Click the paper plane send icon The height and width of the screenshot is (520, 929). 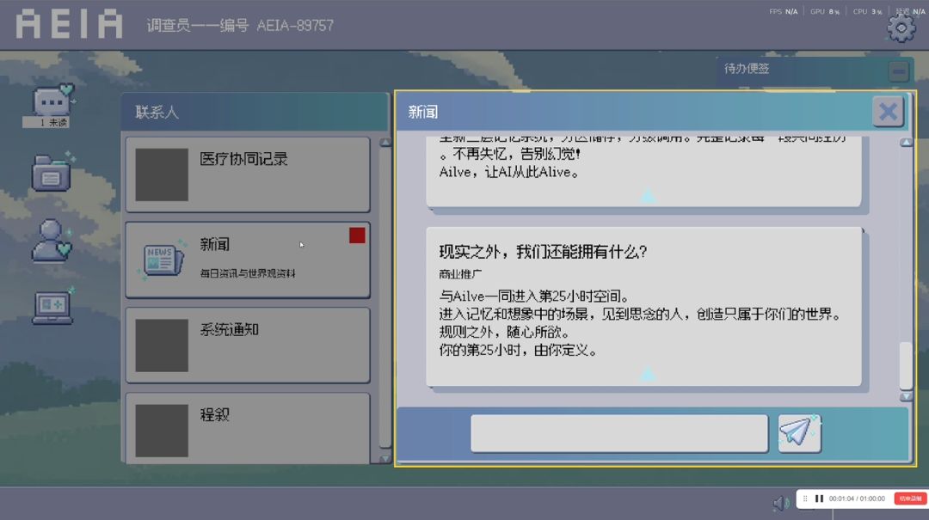(x=798, y=432)
